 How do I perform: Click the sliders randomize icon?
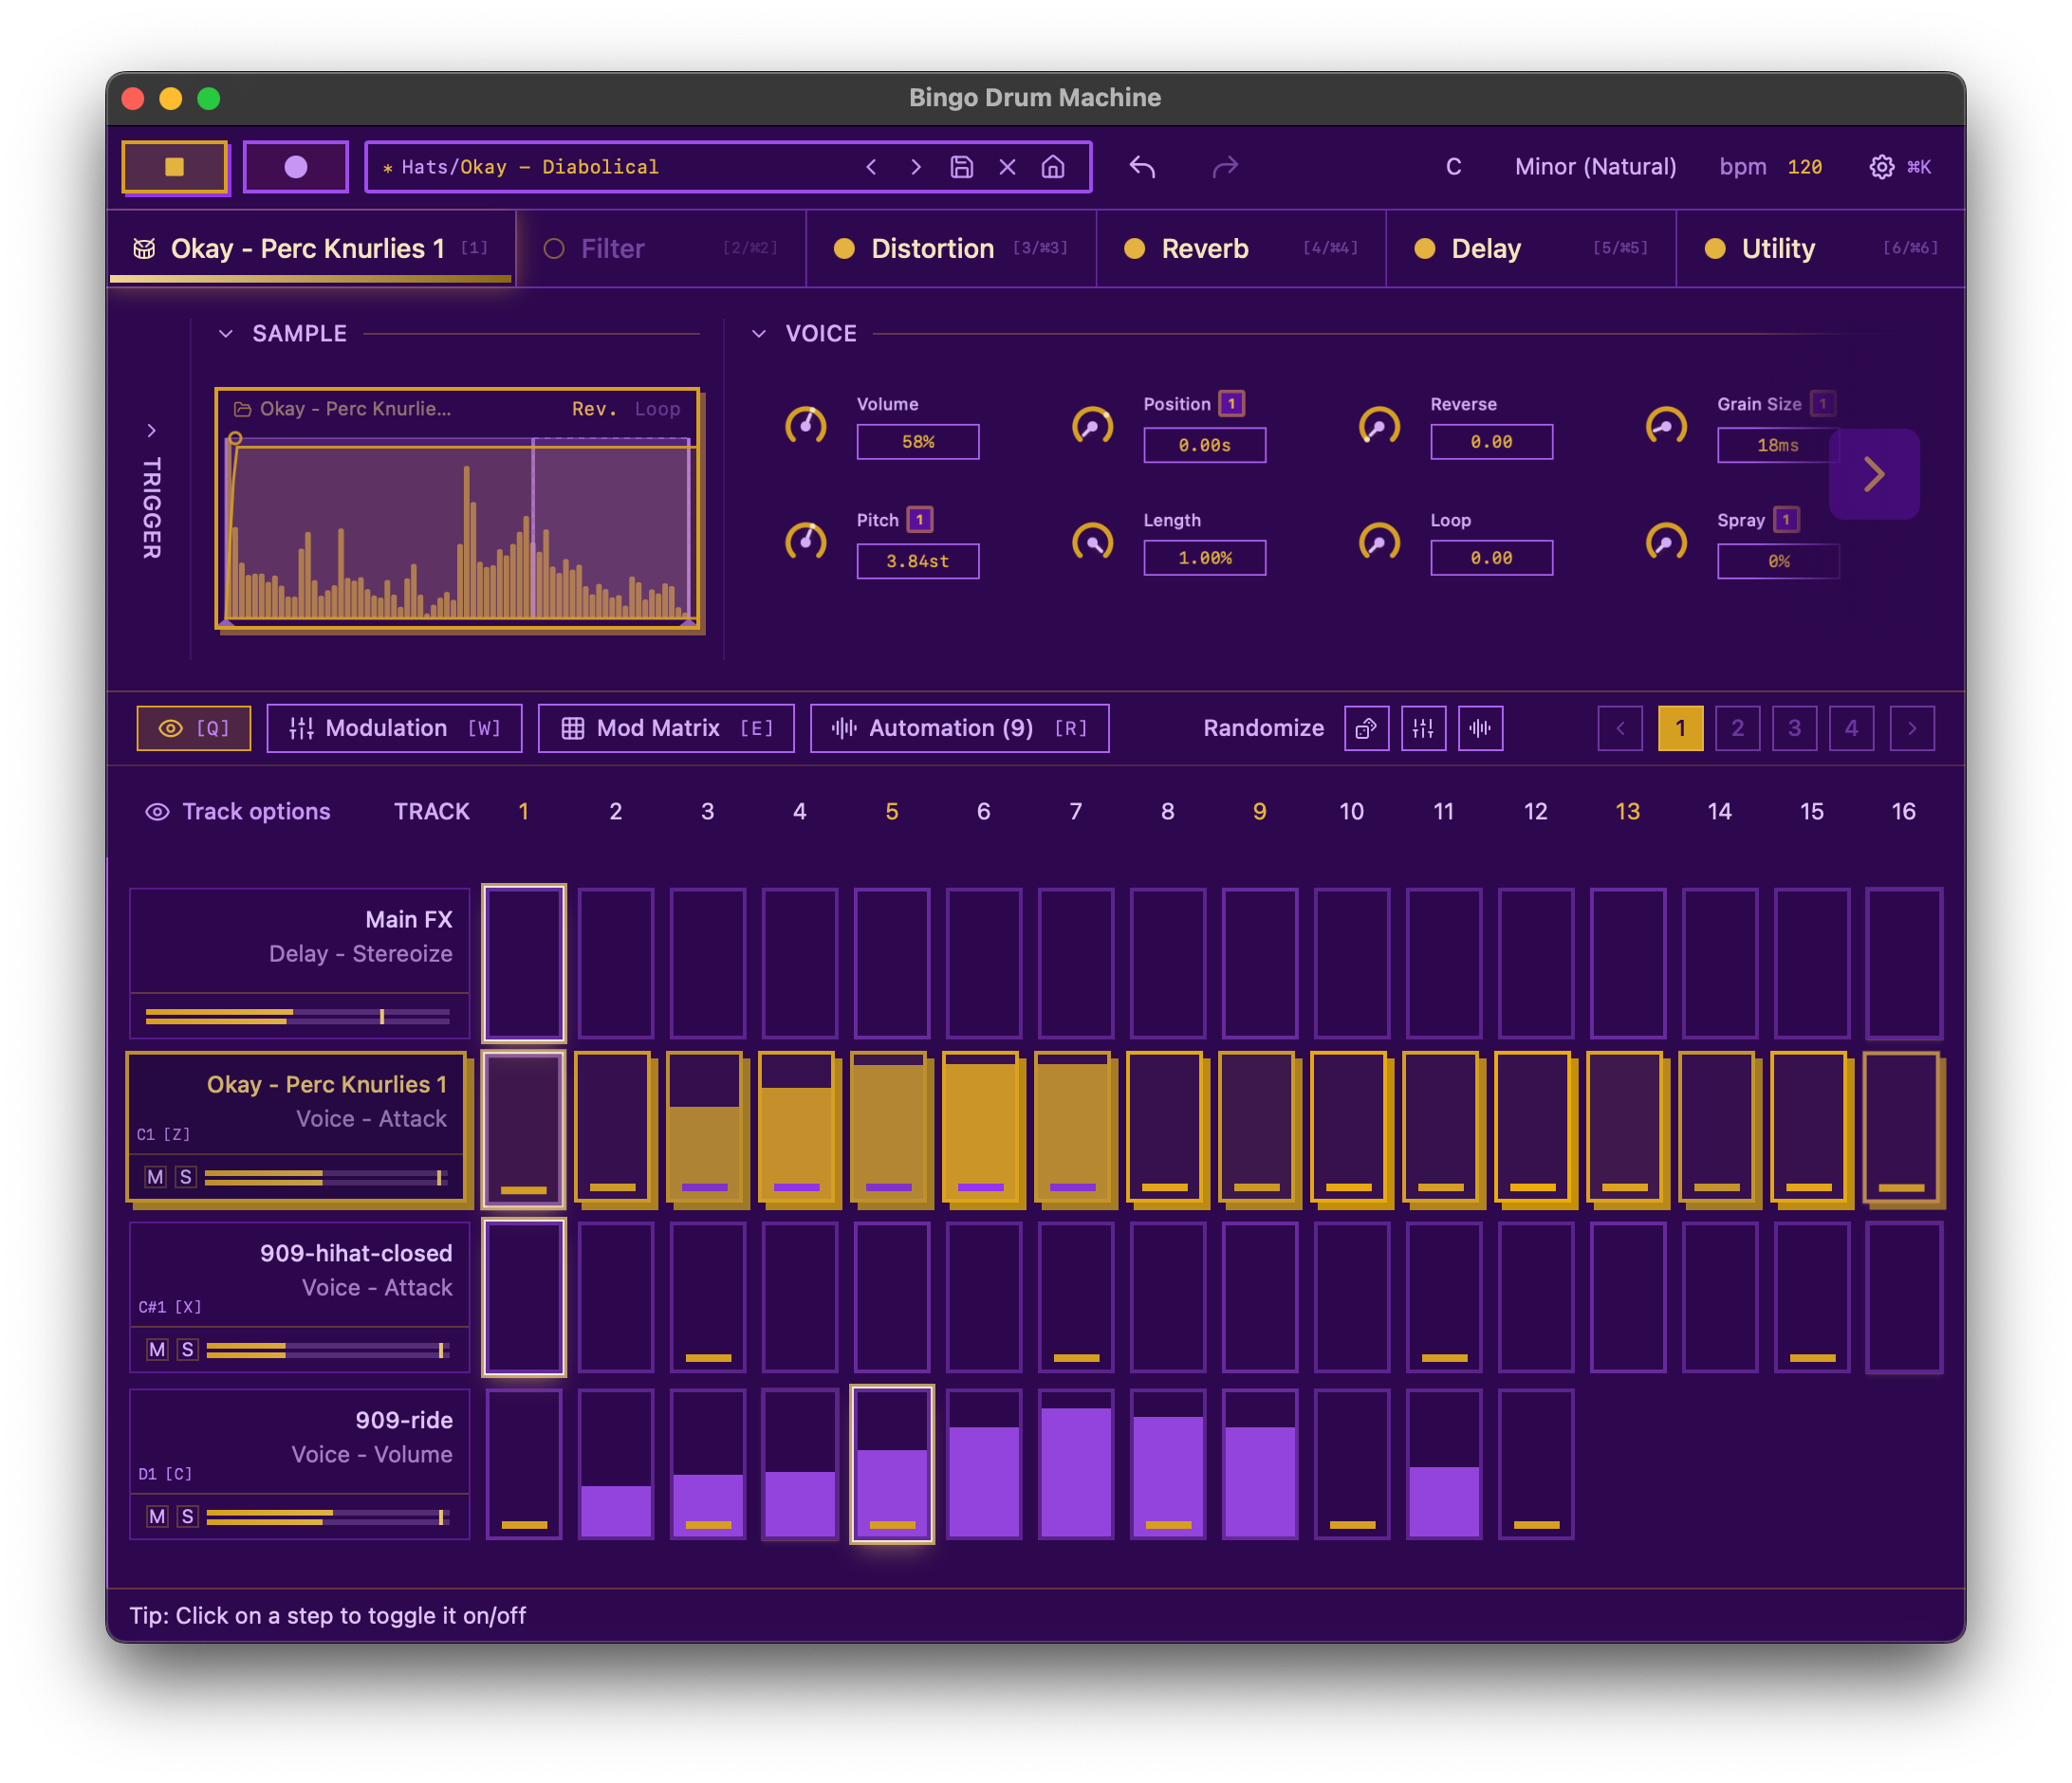coord(1423,727)
